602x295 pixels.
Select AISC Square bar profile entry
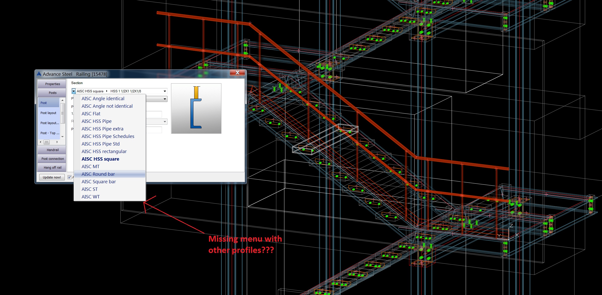[99, 181]
